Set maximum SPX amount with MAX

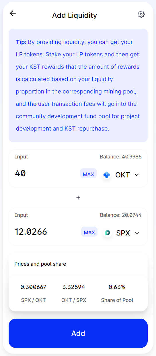tap(89, 232)
